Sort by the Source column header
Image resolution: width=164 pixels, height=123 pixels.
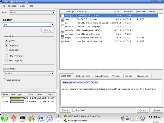pyautogui.click(x=153, y=11)
